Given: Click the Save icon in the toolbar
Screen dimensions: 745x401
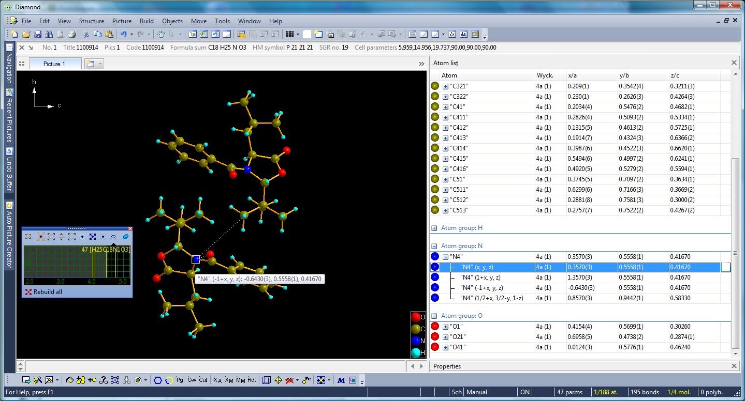Looking at the screenshot, I should coord(37,34).
